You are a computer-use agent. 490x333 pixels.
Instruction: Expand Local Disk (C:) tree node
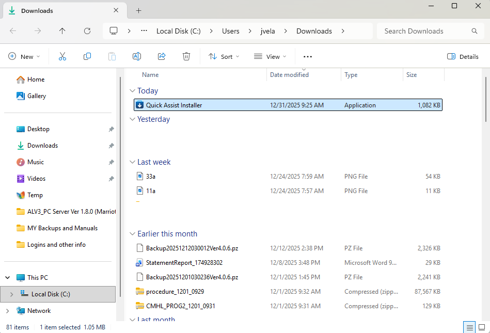pos(12,294)
